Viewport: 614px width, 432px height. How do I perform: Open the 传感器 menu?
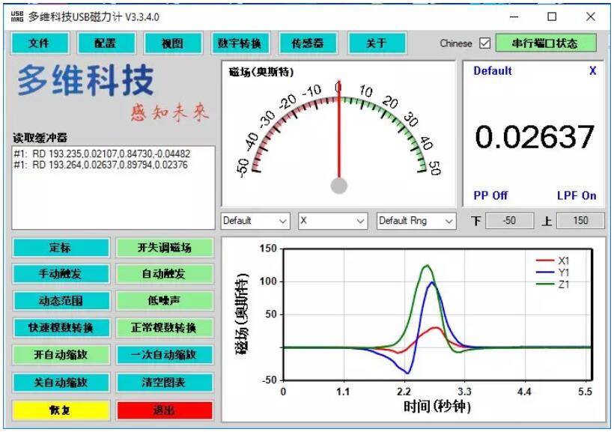point(308,43)
